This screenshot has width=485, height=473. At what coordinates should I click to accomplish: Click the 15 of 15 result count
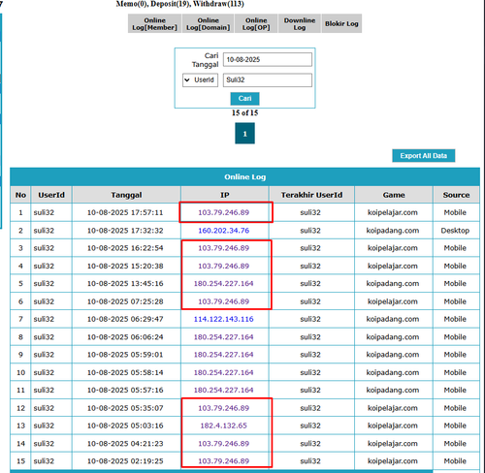[244, 112]
